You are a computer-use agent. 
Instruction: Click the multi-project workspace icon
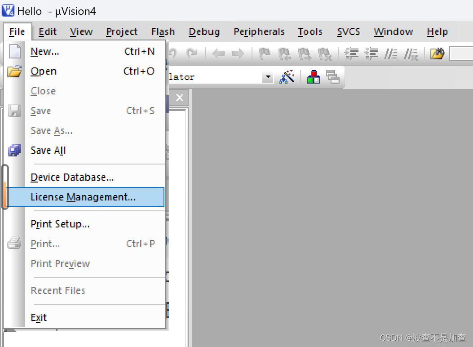333,77
